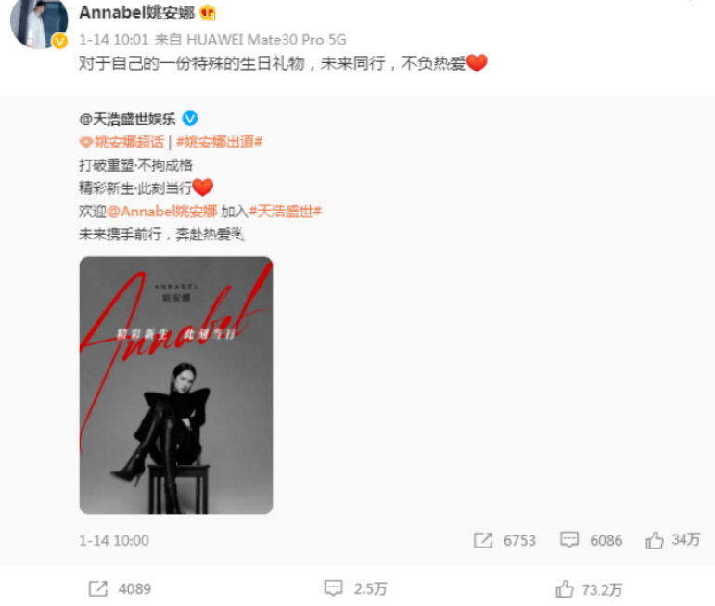The width and height of the screenshot is (715, 606).
Task: Click the 1-14 10:01 post timestamp
Action: 113,40
